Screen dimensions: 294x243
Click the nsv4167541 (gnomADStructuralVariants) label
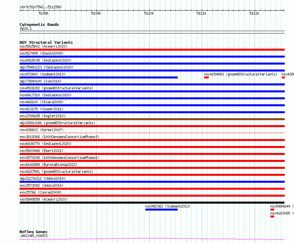(x=56, y=171)
